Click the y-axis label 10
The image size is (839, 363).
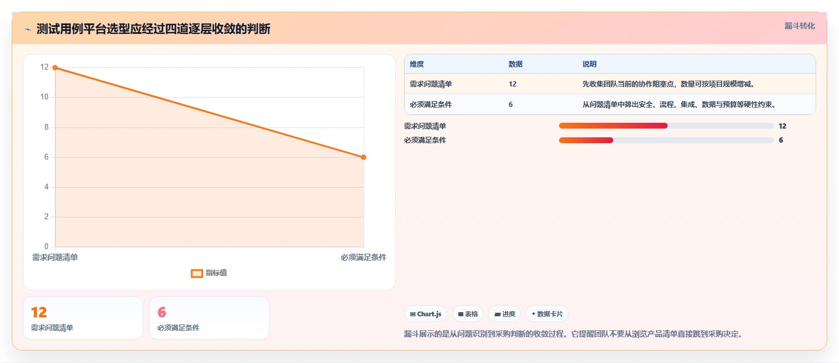click(44, 97)
